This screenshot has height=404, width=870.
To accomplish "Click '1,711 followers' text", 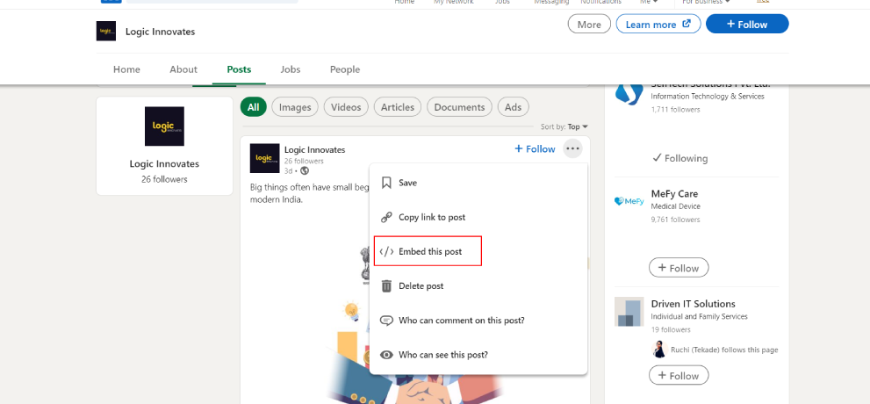I will pos(675,109).
